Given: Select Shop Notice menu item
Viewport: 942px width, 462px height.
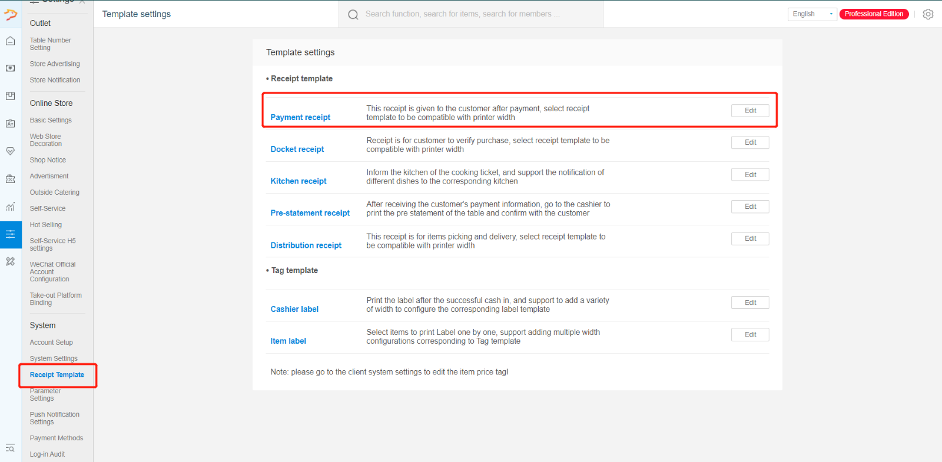Looking at the screenshot, I should point(48,160).
